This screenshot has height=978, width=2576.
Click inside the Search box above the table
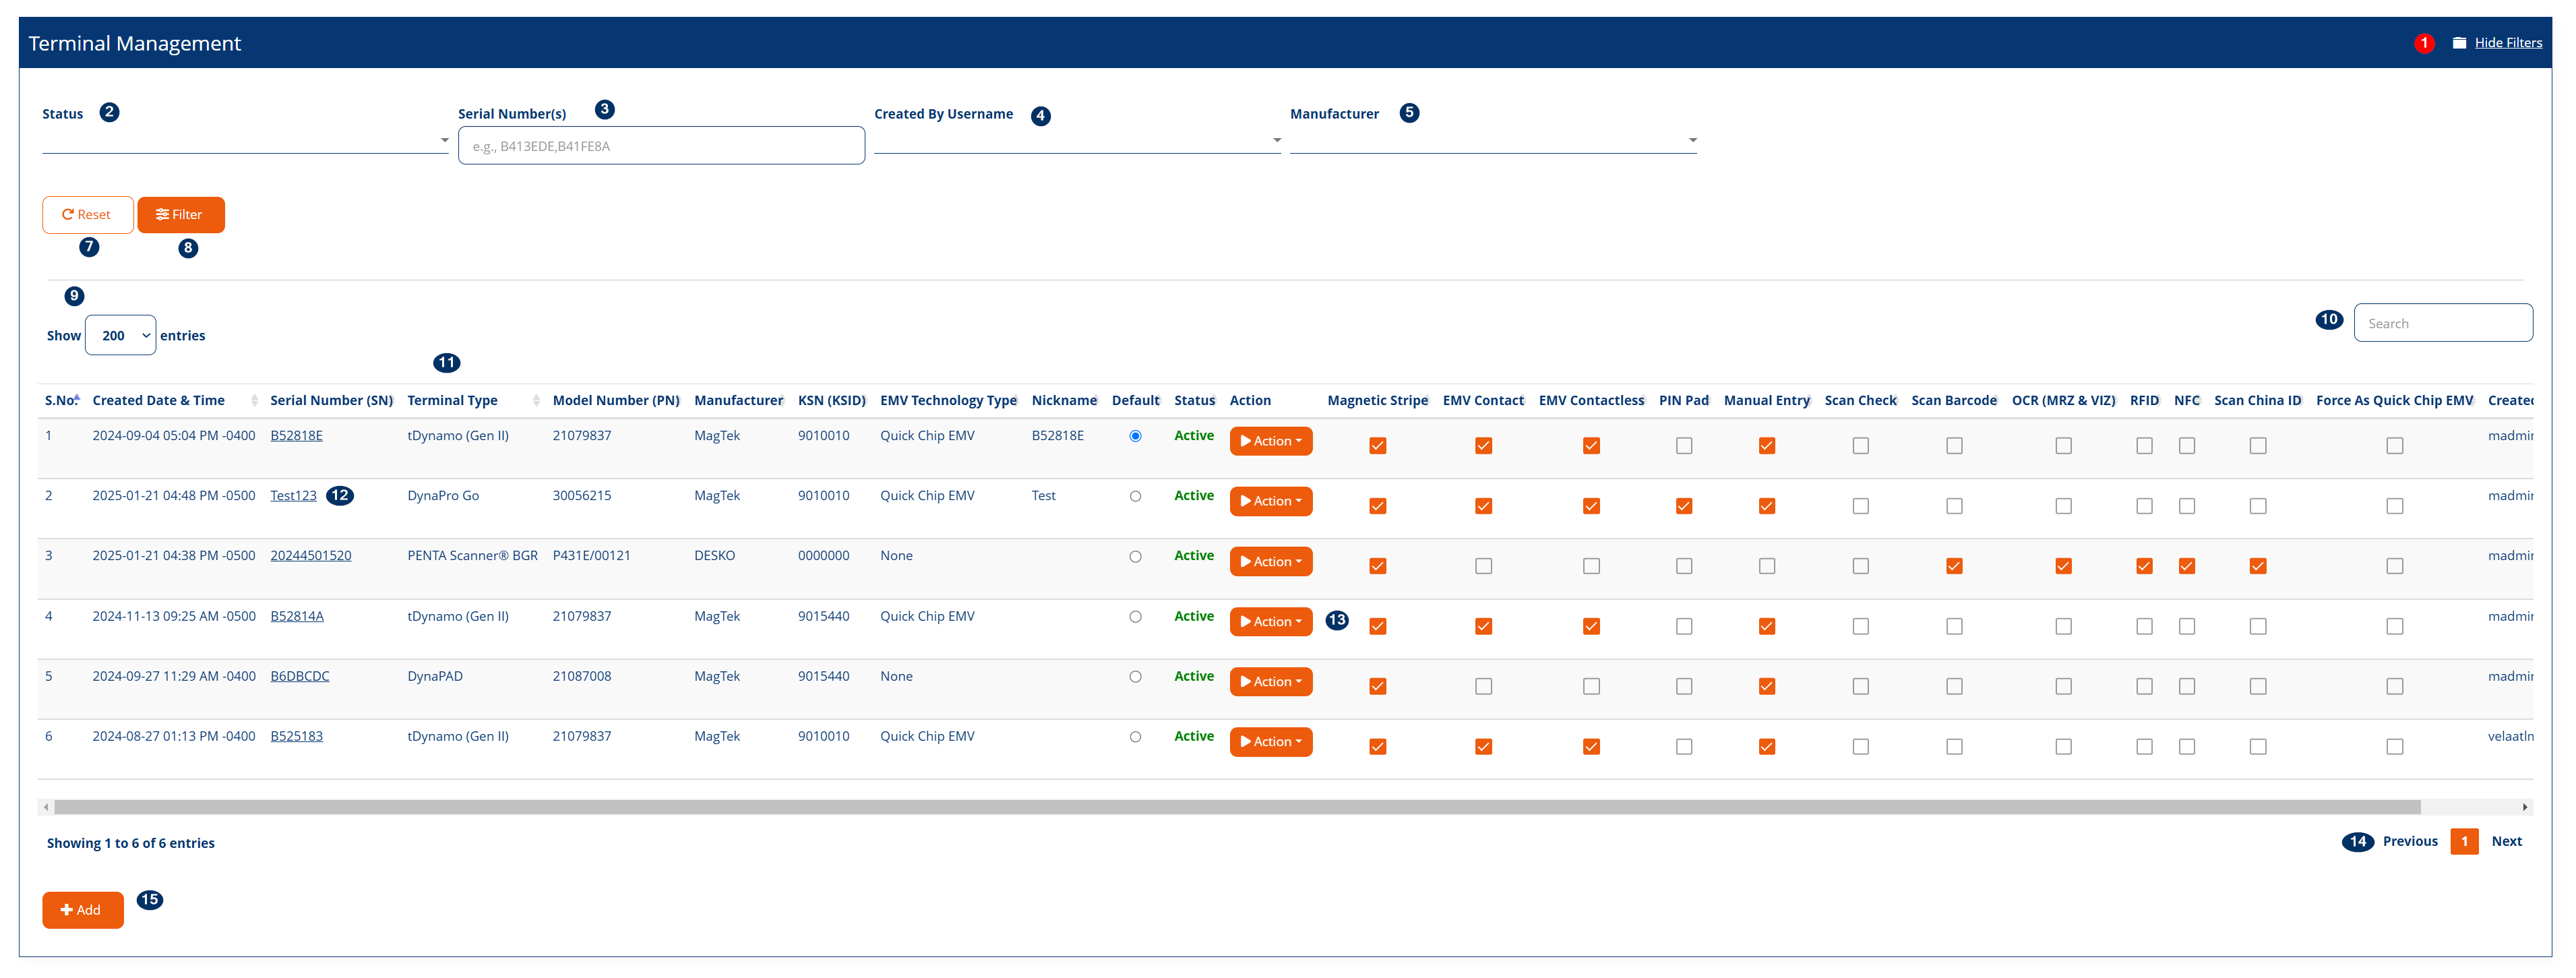[x=2443, y=322]
